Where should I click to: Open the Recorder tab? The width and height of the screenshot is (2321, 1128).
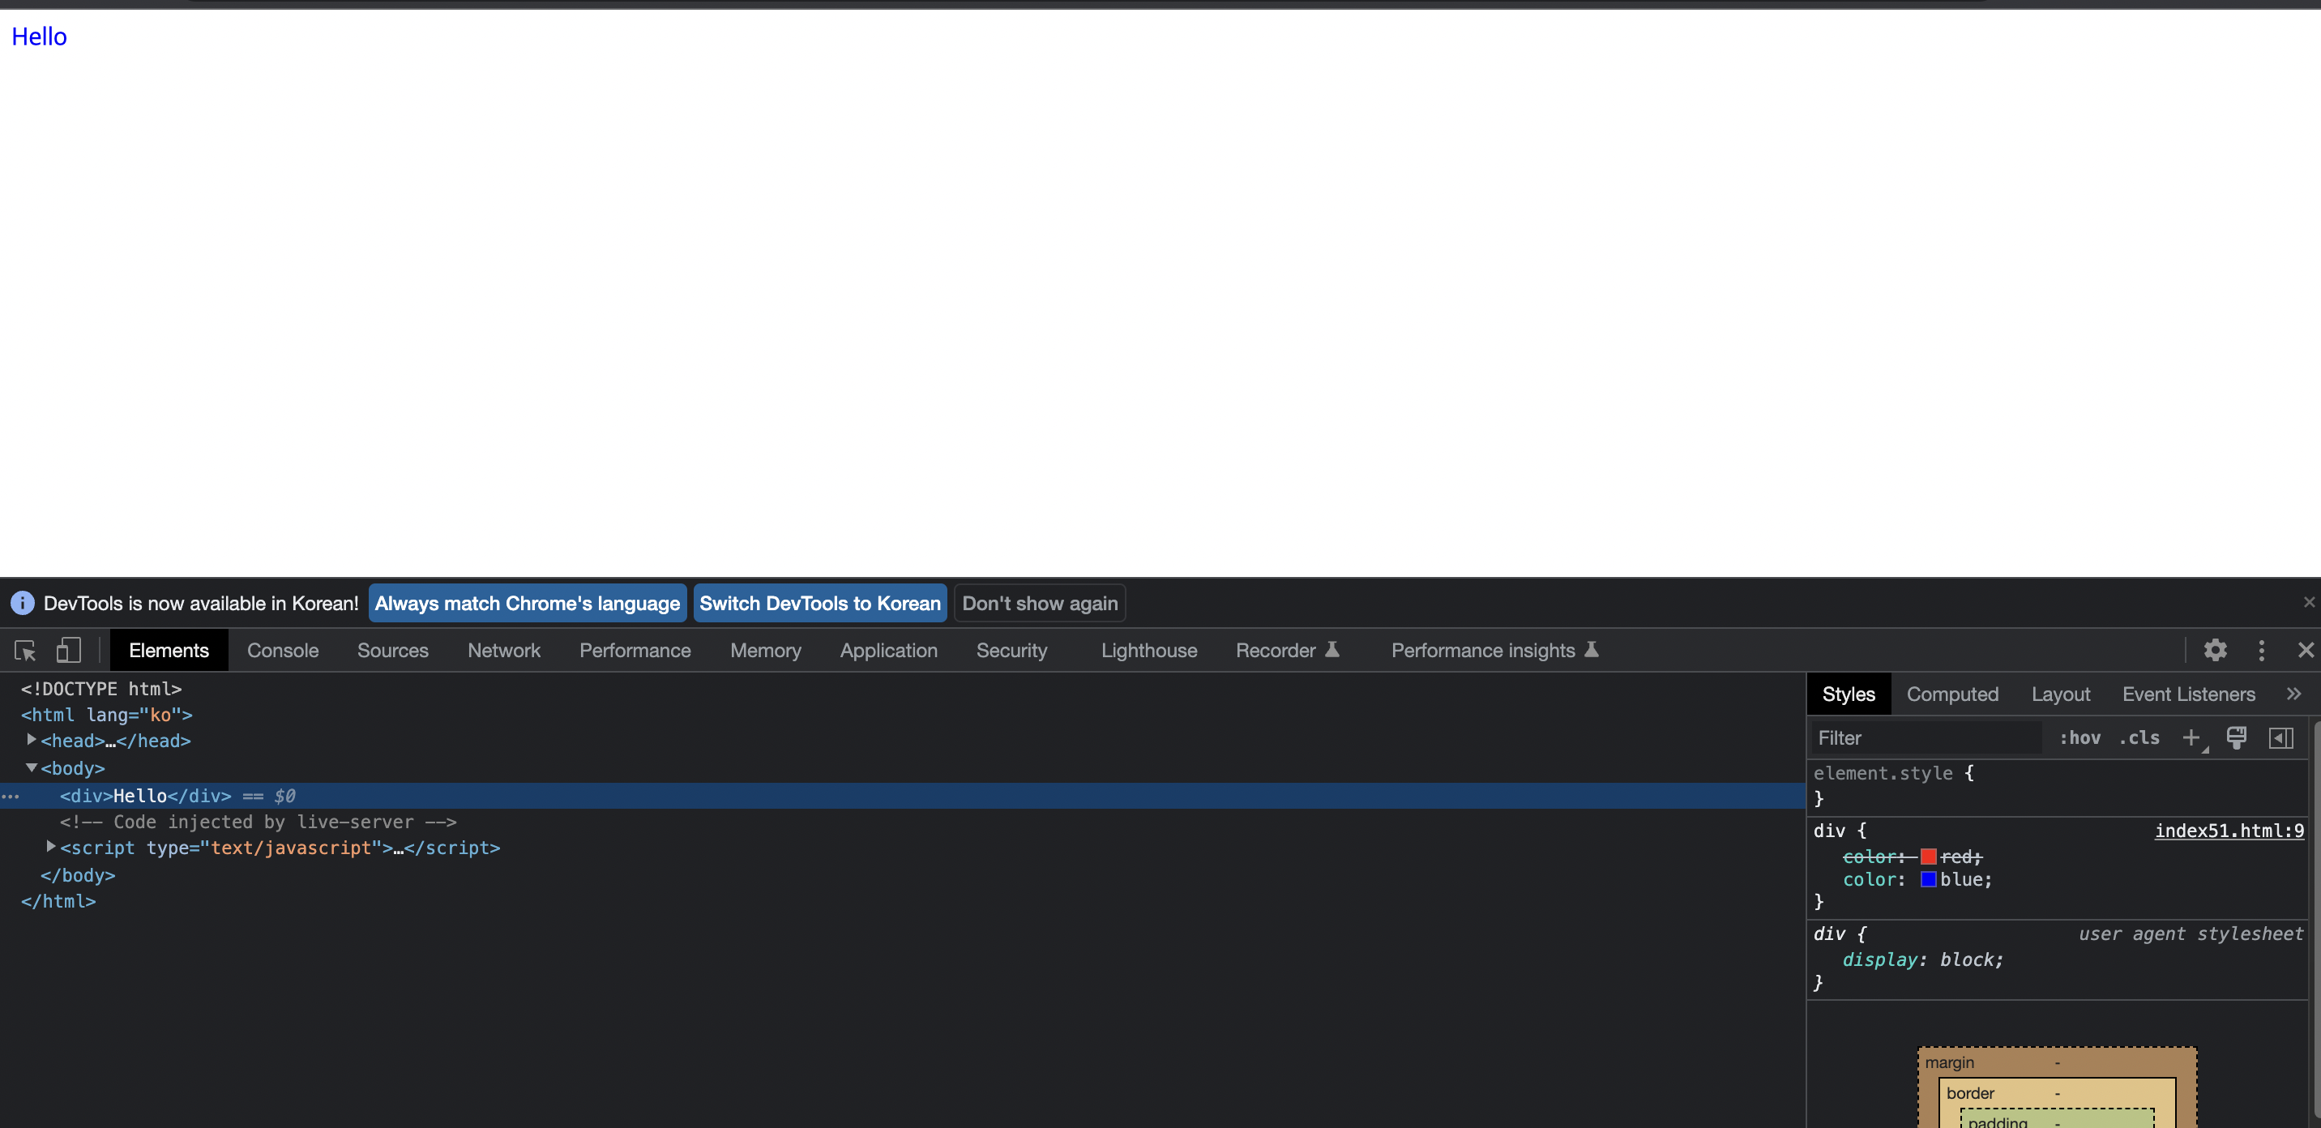(x=1288, y=650)
